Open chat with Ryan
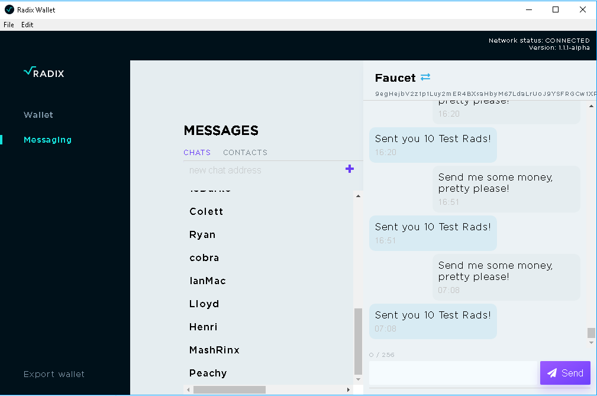This screenshot has height=396, width=597. point(202,234)
